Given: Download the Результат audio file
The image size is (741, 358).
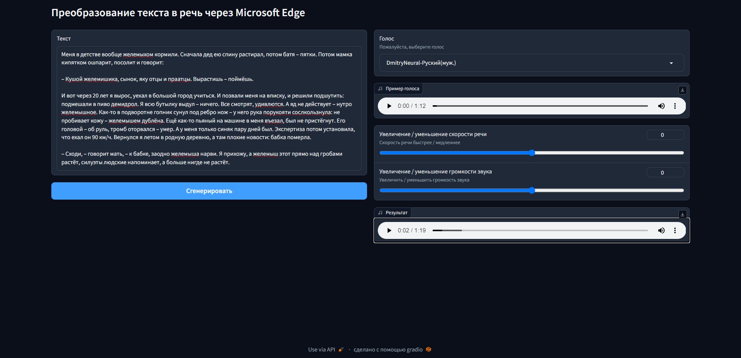Looking at the screenshot, I should tap(682, 214).
